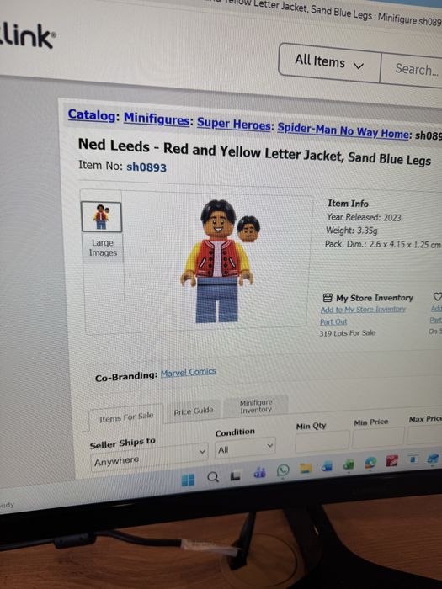This screenshot has width=442, height=589.
Task: Open the Windows Start menu
Action: (188, 480)
